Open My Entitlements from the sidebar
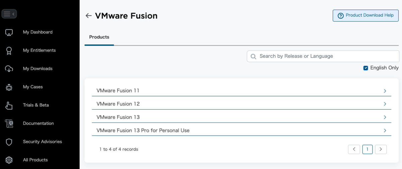This screenshot has width=402, height=169. click(x=39, y=50)
